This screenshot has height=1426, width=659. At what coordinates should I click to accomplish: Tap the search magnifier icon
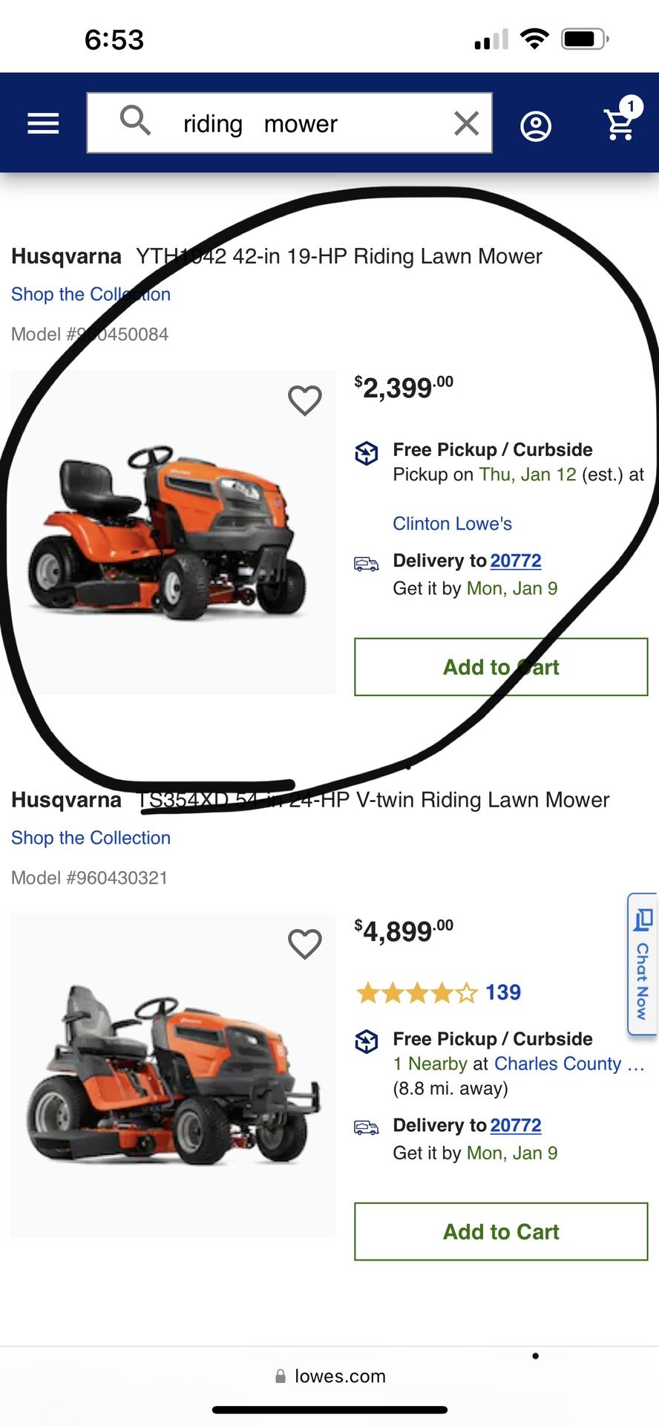tap(135, 120)
